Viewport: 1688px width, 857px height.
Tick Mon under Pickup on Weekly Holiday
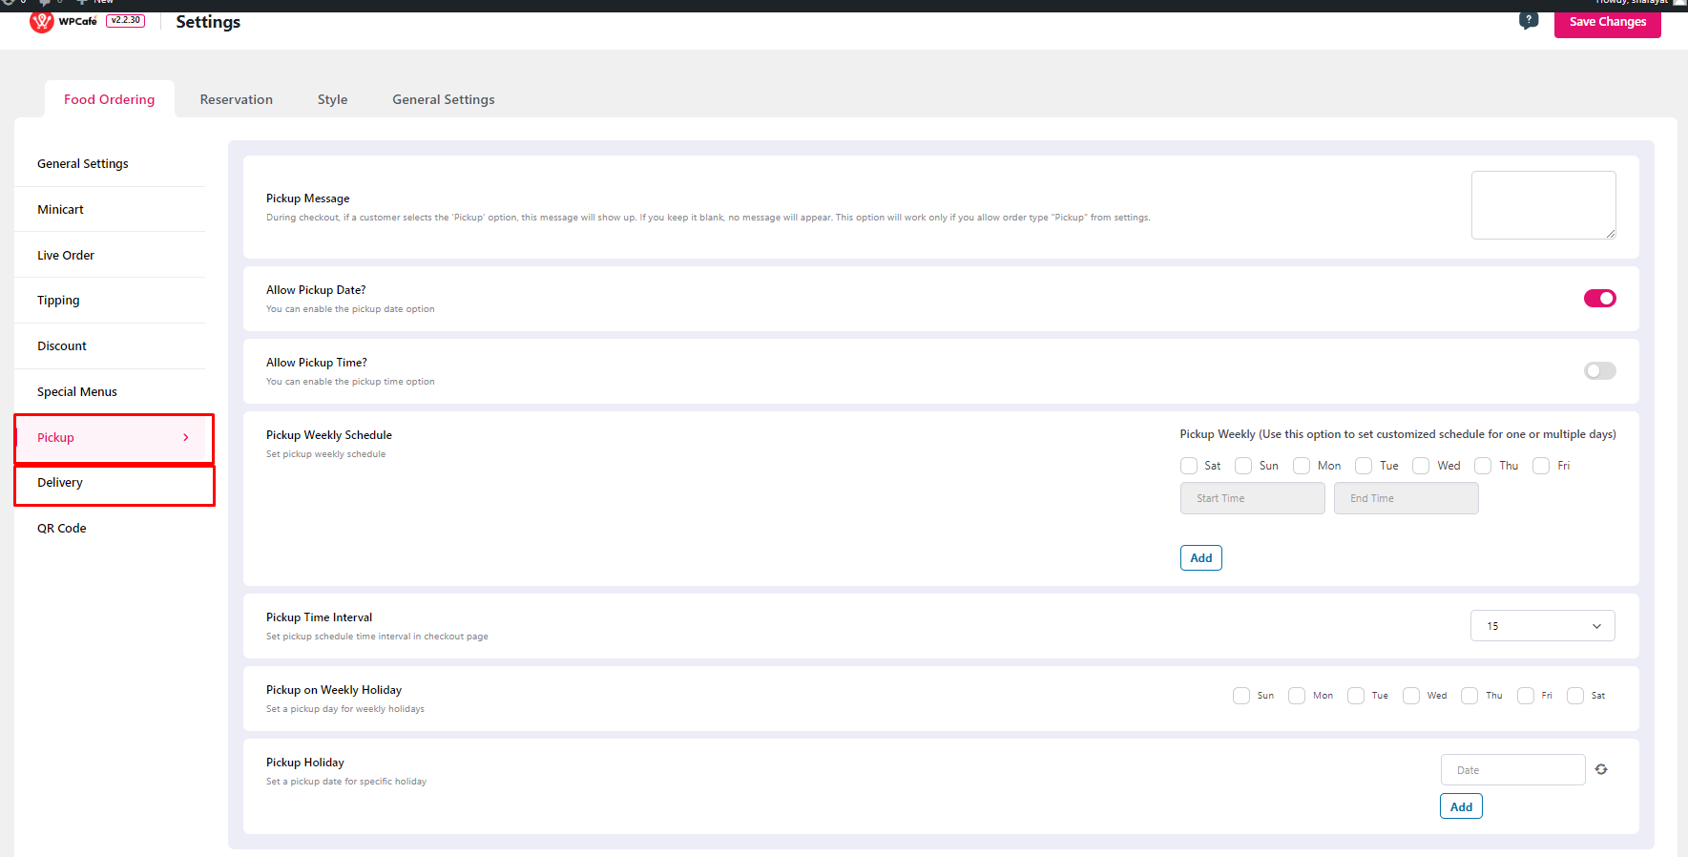[1297, 696]
